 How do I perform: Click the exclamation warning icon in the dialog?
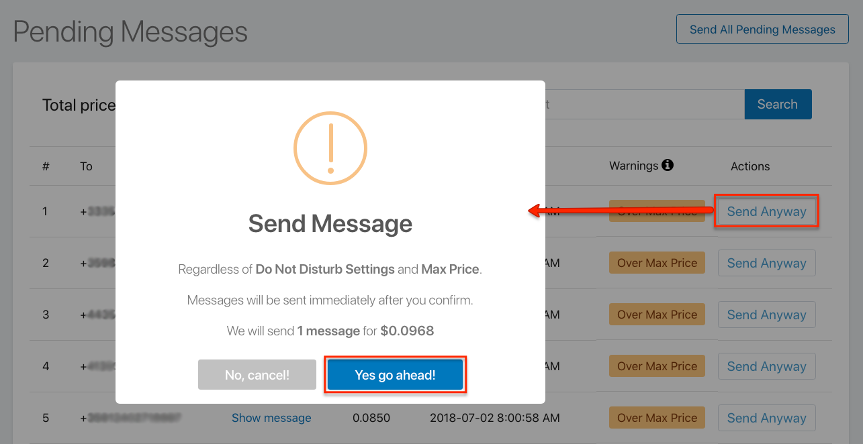(x=330, y=148)
